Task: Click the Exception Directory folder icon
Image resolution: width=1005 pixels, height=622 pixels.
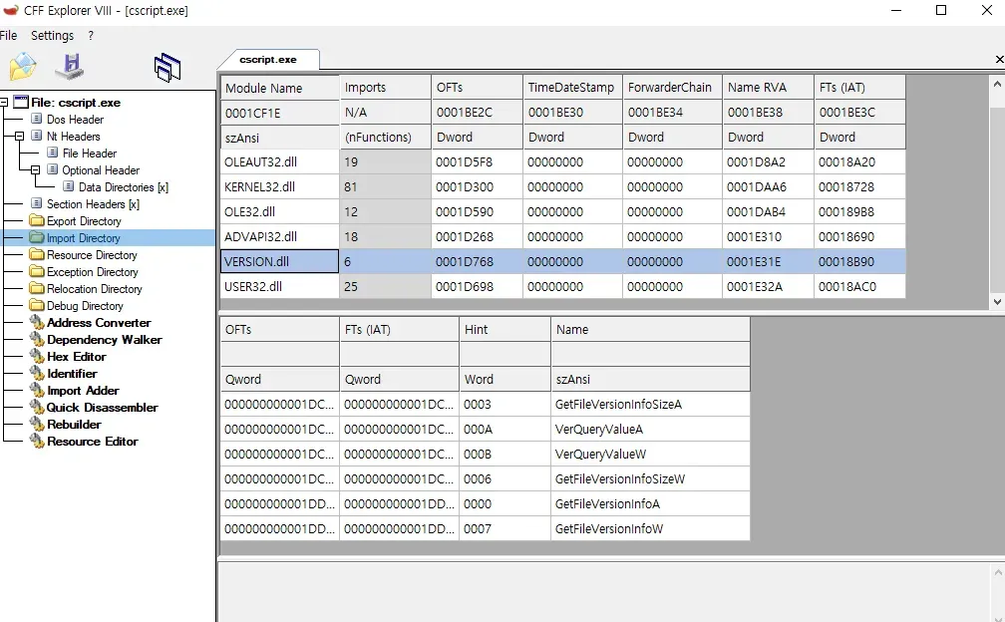Action: pos(37,271)
